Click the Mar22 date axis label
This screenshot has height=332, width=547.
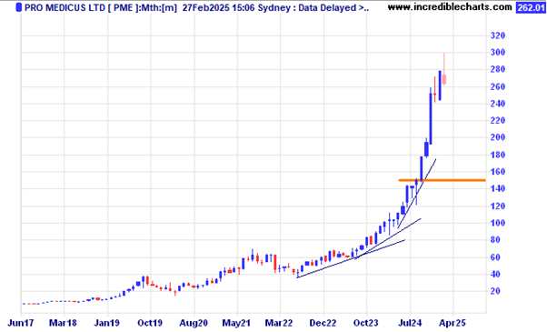[279, 323]
